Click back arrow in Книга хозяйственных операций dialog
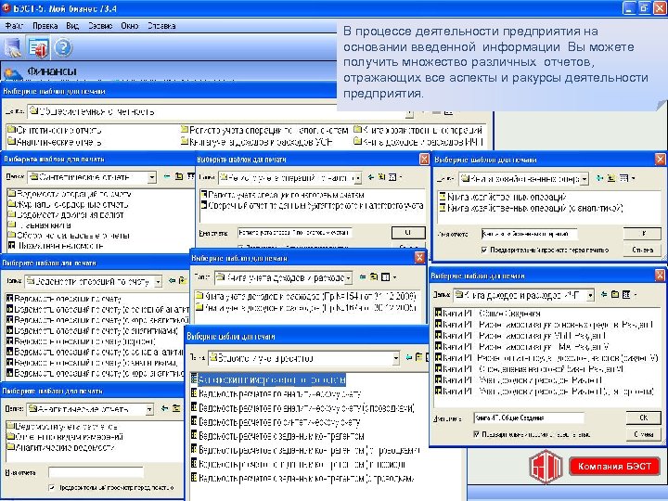Viewport: 668px width, 501px height. [600, 178]
